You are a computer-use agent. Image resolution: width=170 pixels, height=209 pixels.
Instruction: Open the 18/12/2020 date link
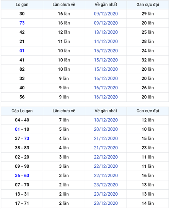[106, 120]
